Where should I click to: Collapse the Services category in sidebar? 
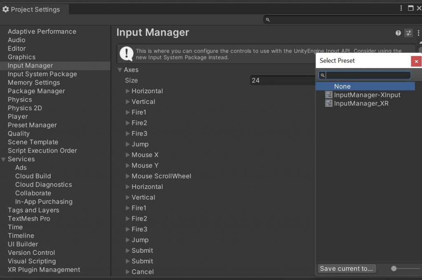point(3,160)
